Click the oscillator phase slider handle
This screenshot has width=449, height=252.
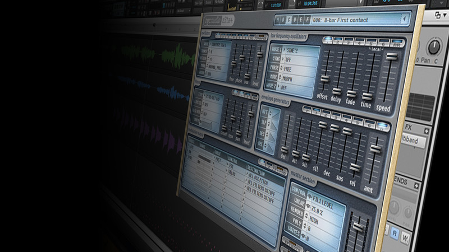(242, 58)
